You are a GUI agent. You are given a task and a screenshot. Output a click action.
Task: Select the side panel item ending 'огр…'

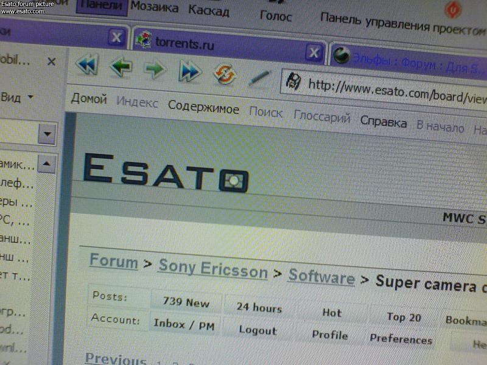point(13,311)
